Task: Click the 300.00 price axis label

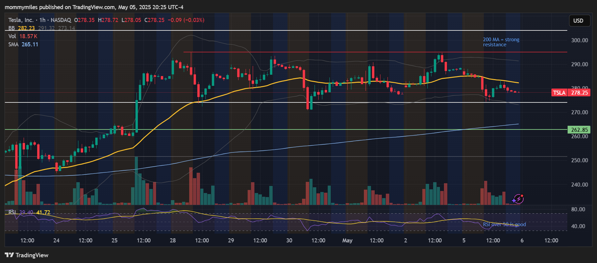Action: tap(579, 40)
